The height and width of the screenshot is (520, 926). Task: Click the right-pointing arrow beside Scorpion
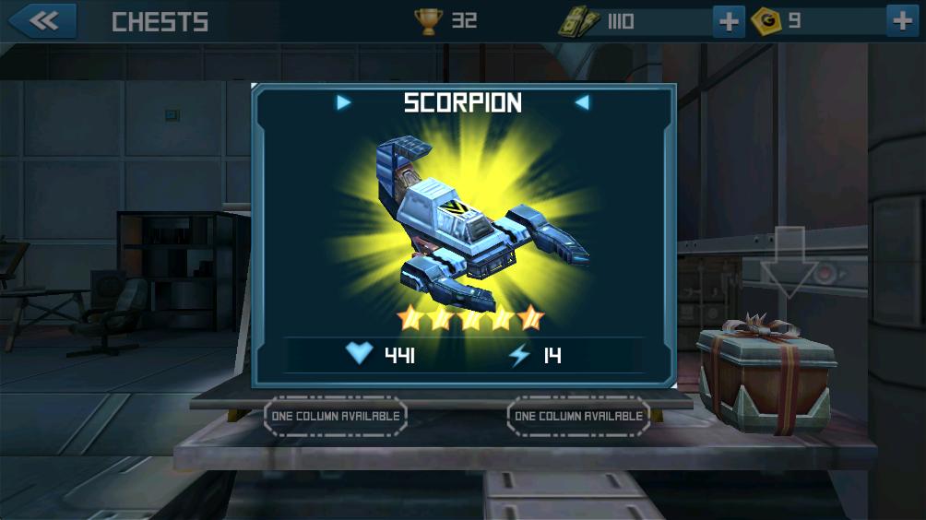point(344,102)
